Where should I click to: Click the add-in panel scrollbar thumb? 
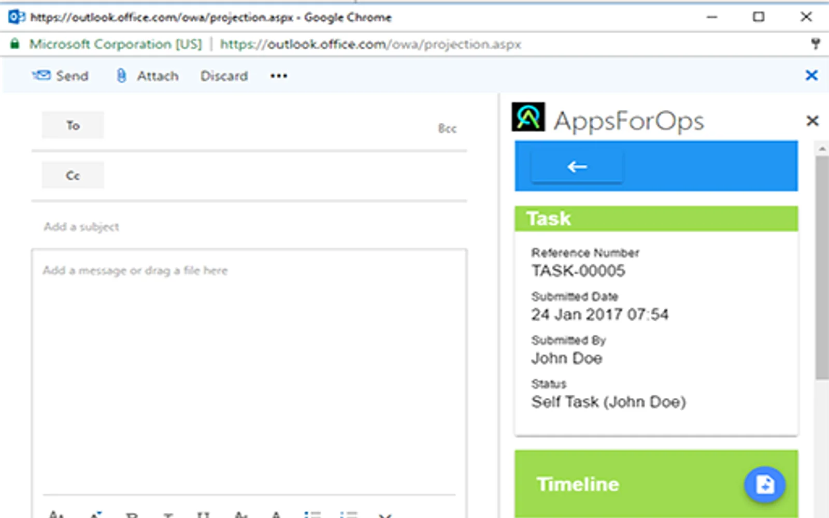coord(822,268)
